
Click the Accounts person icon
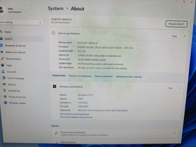pos(3,72)
